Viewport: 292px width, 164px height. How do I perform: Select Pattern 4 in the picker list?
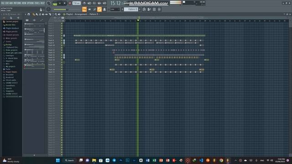pos(34,41)
